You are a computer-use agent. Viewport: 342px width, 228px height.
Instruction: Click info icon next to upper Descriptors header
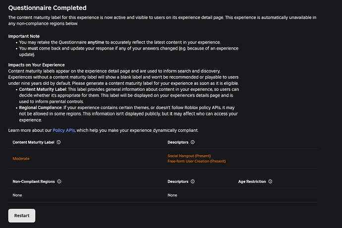tap(193, 142)
